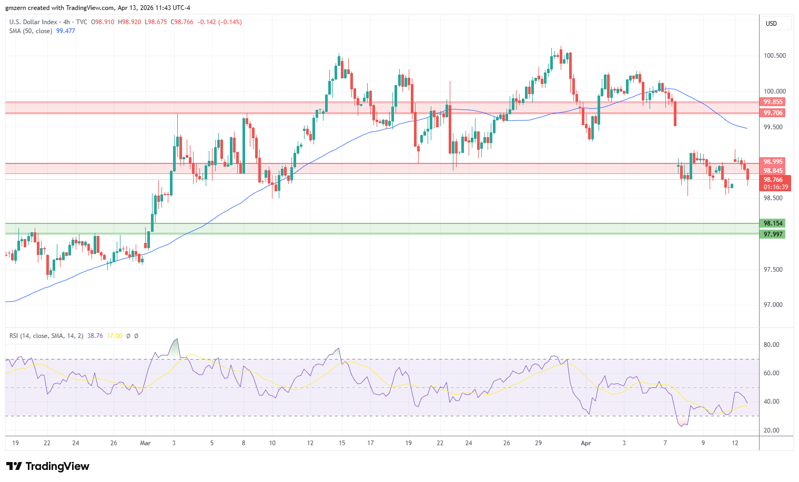Click the USD currency button
The image size is (799, 482).
(x=776, y=23)
